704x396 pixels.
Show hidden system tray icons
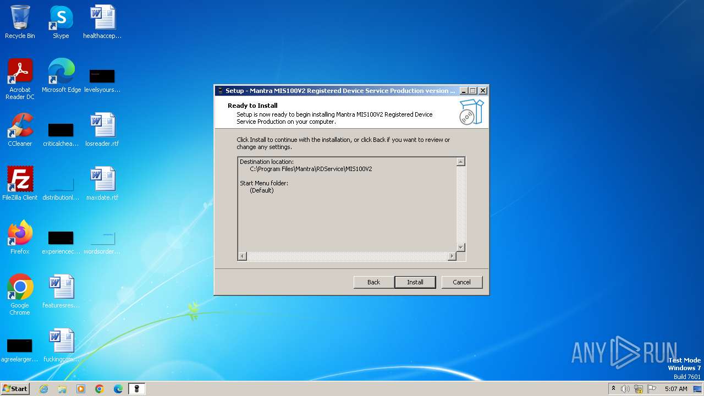[x=613, y=389]
